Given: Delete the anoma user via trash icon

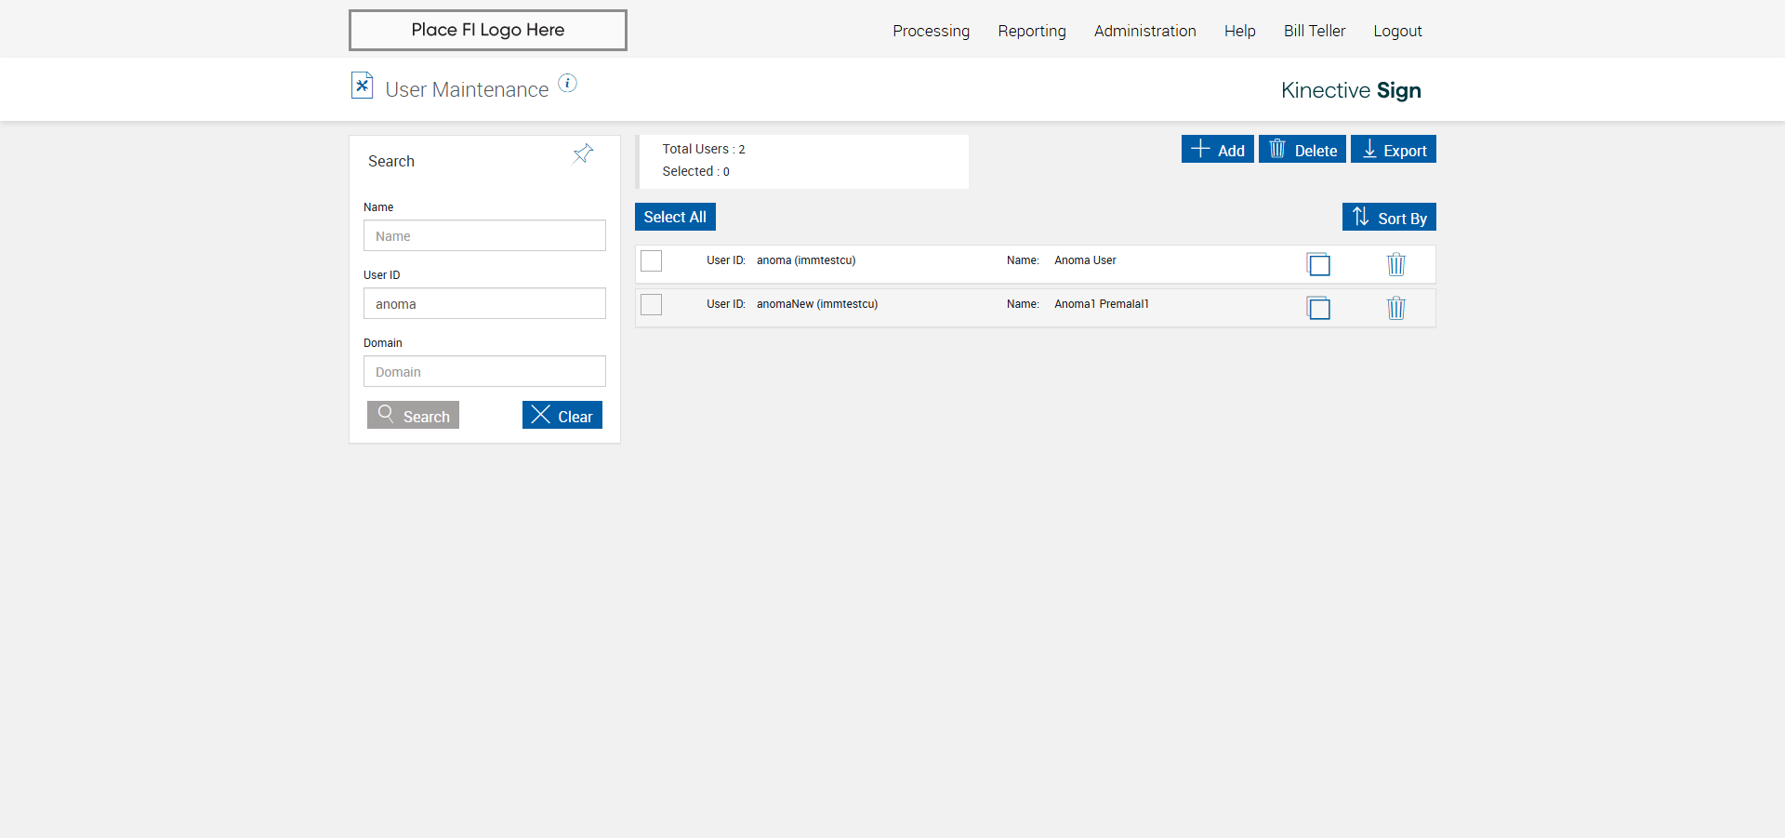Looking at the screenshot, I should tap(1395, 265).
